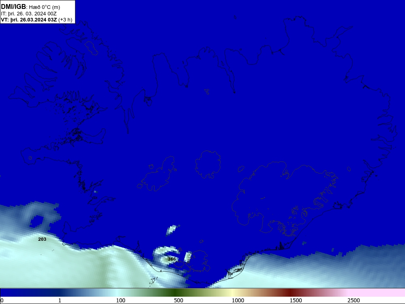Image resolution: width=405 pixels, height=304 pixels.
Task: Click the '1000' label on color scale
Action: tap(238, 300)
